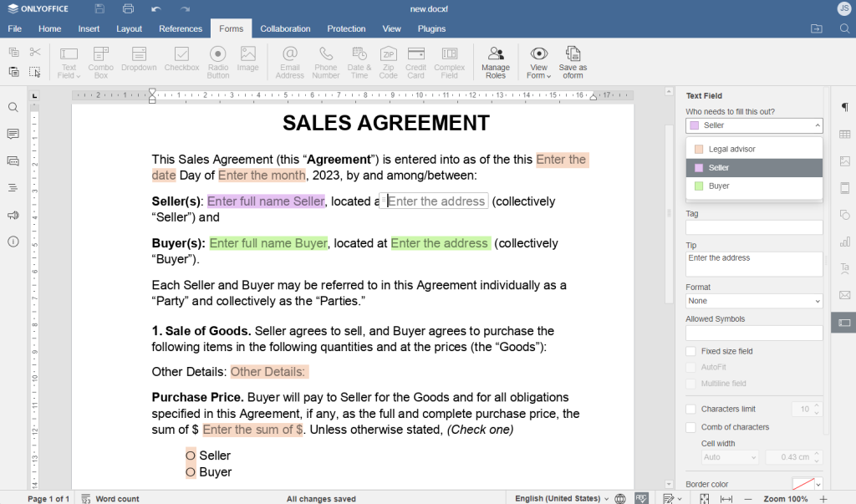Open the Format dropdown set to None

point(753,300)
